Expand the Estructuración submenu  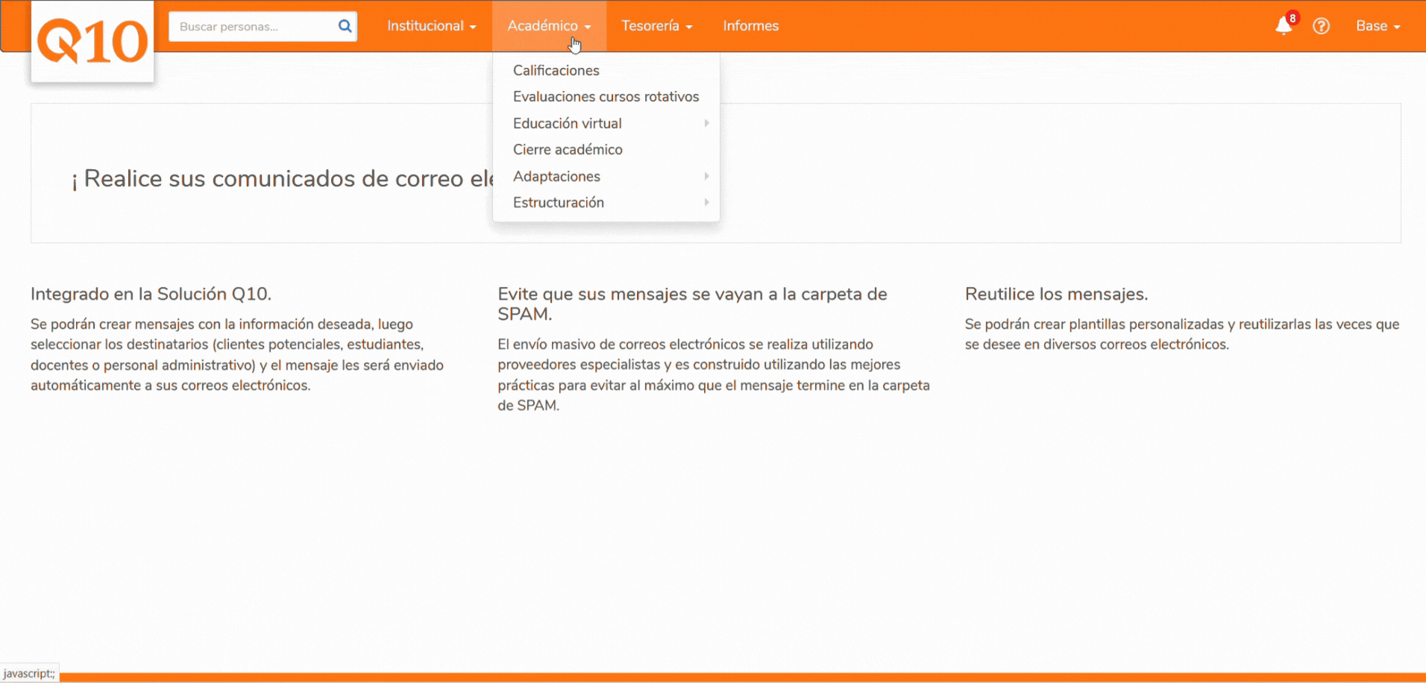tap(606, 203)
